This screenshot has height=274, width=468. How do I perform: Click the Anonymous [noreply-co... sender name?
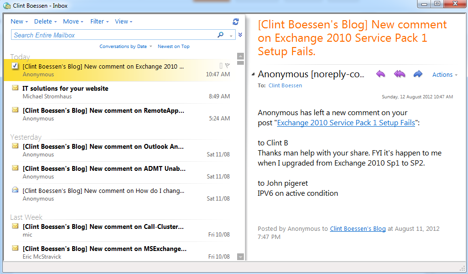[311, 74]
